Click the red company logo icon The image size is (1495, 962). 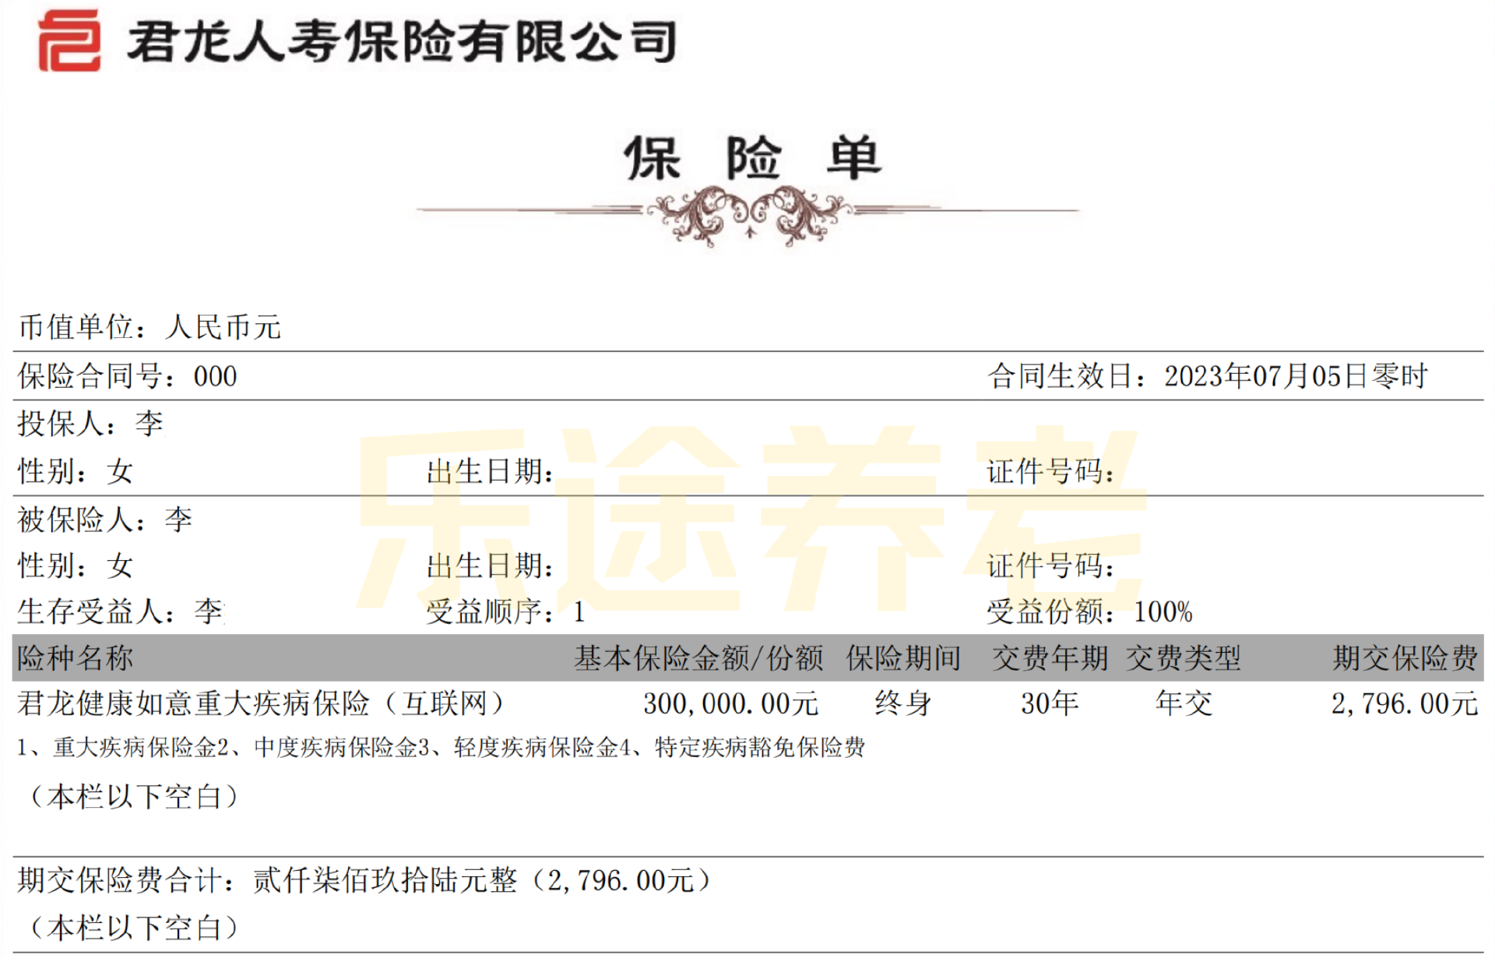tap(69, 41)
